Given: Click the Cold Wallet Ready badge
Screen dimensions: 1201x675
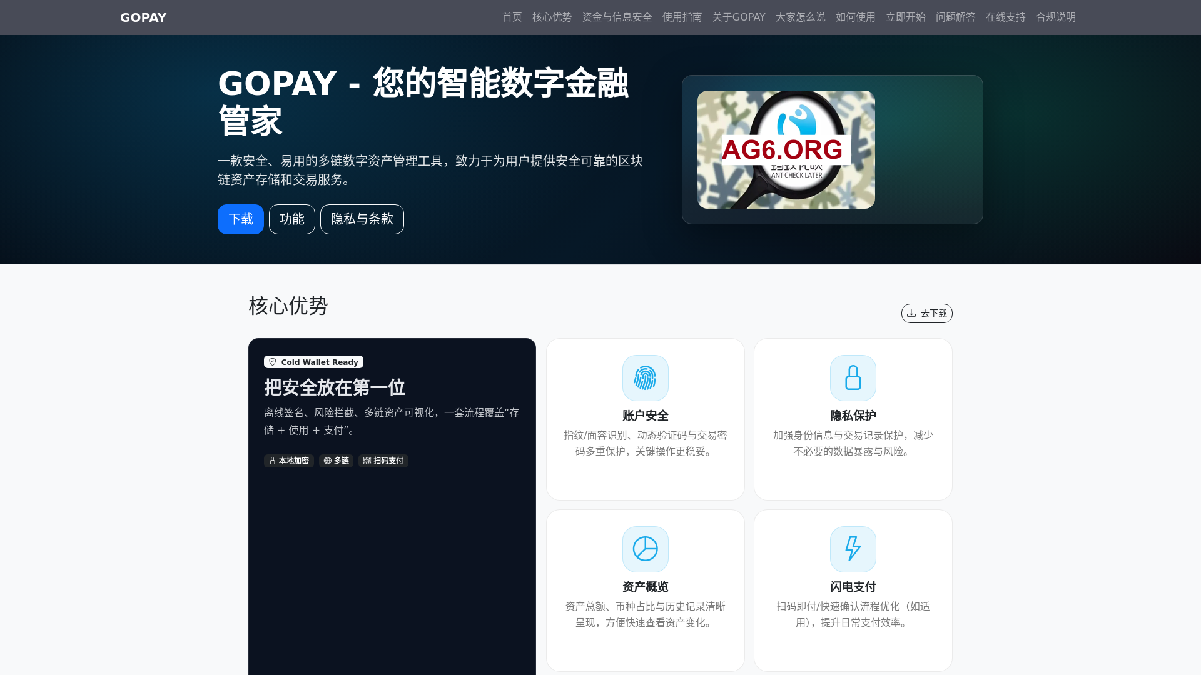Looking at the screenshot, I should pyautogui.click(x=313, y=362).
